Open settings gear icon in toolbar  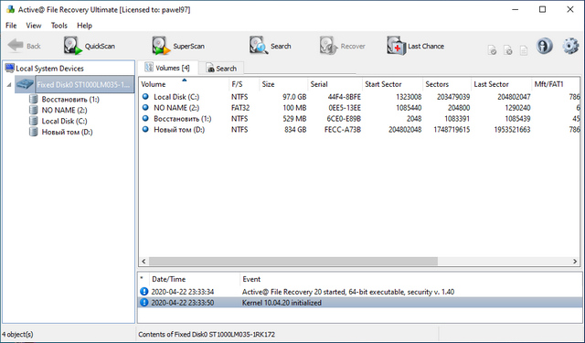tap(570, 46)
